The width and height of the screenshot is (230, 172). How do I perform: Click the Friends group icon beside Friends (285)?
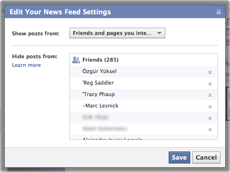(76, 60)
